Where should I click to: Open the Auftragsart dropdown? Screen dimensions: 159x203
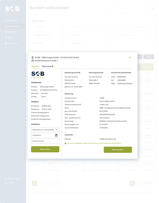point(79,27)
